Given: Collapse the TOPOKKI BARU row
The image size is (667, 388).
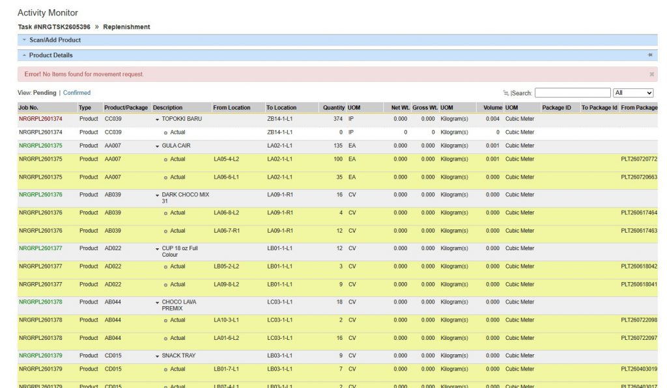Looking at the screenshot, I should click(x=158, y=120).
